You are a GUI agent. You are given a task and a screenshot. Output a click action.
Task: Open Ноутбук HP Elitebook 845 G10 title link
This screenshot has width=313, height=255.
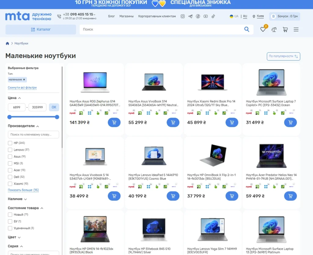coord(149,251)
